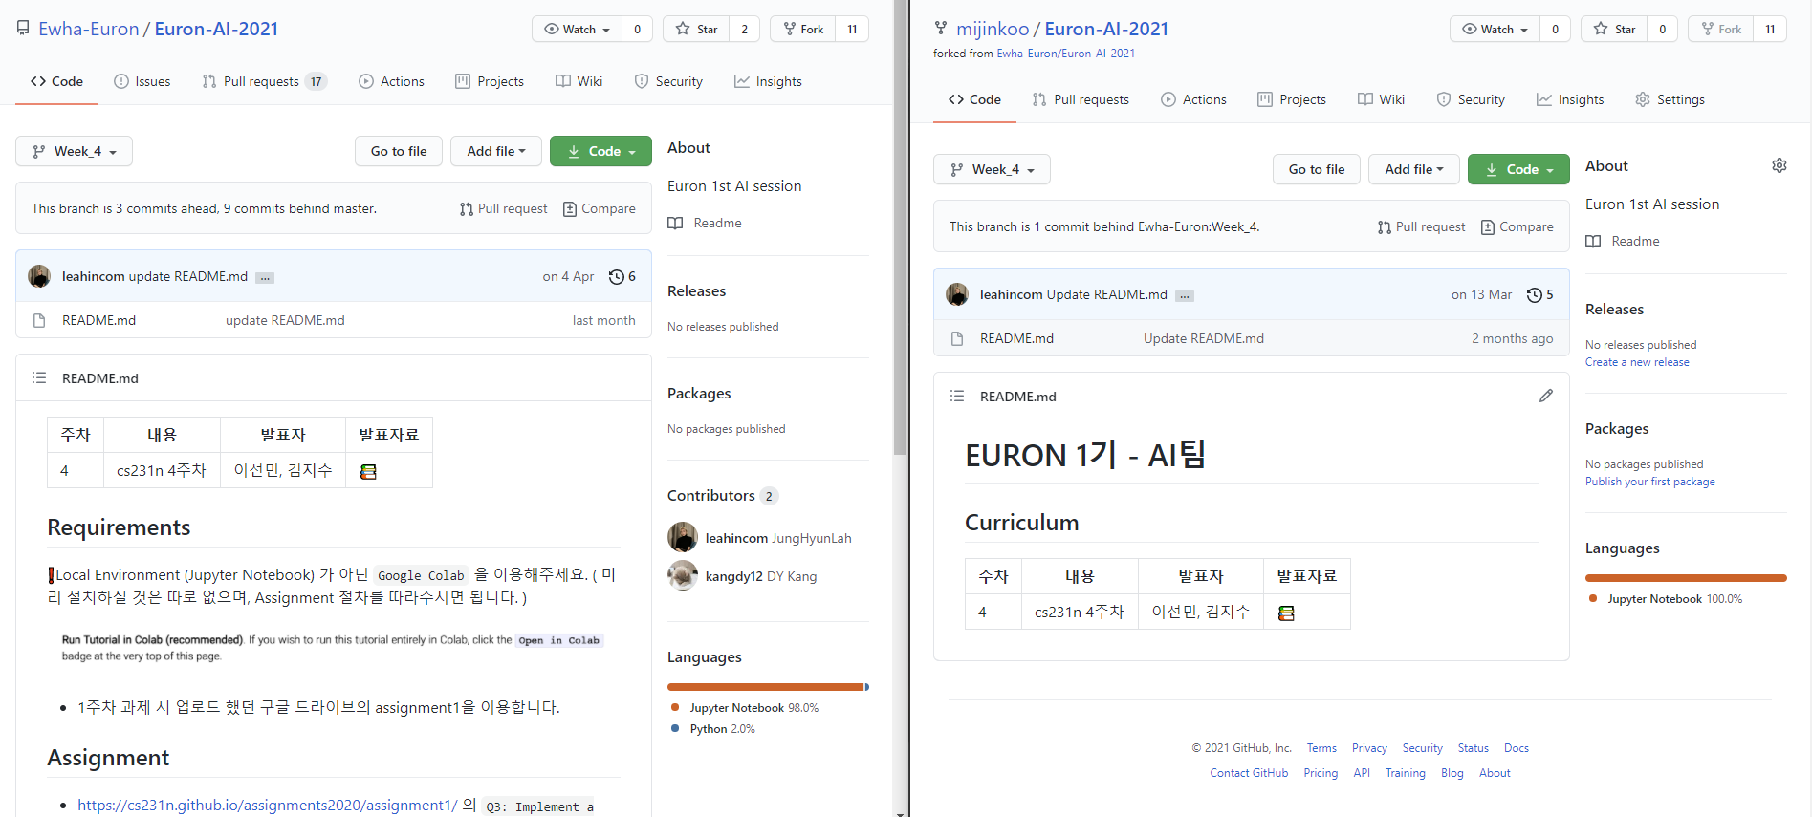Viewport: 1812px width, 817px height.
Task: Open README.md file in Ewha-Euron file list
Action: pyautogui.click(x=98, y=320)
